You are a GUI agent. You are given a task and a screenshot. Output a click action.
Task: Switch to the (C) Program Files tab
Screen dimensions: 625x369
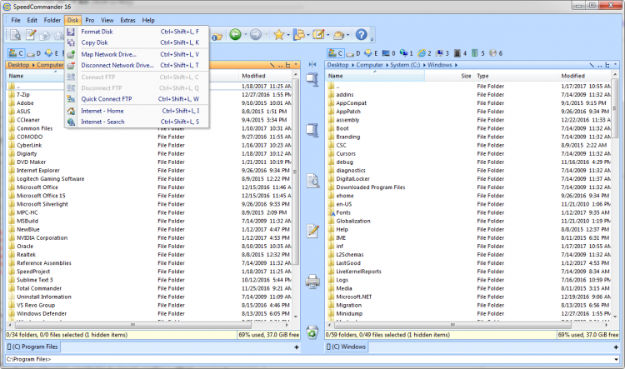[32, 347]
